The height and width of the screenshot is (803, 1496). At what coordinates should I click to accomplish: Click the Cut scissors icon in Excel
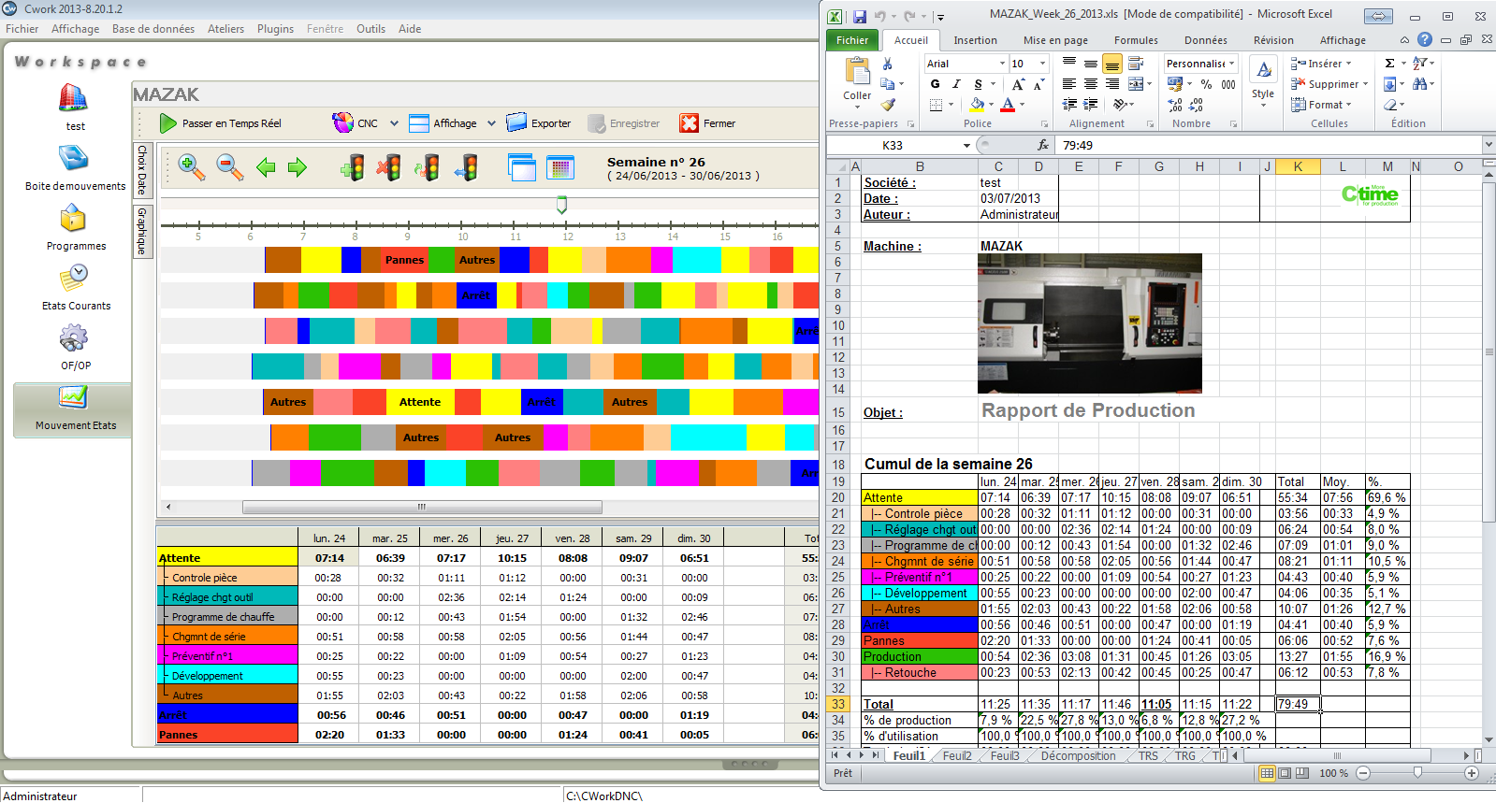coord(887,64)
